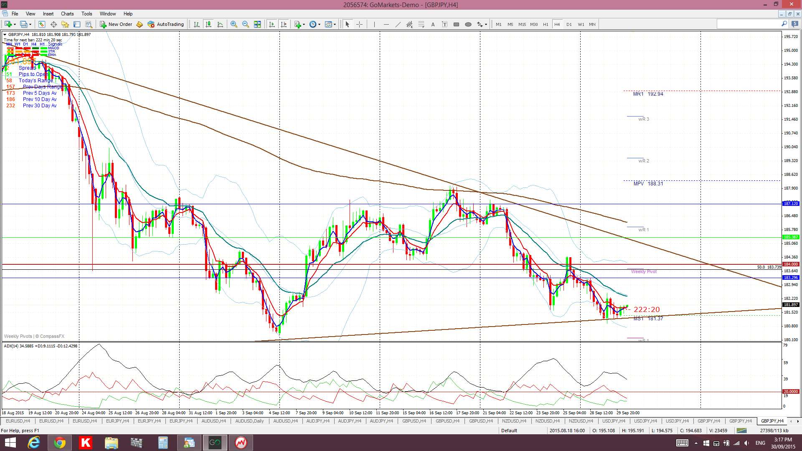Viewport: 802px width, 451px height.
Task: Select the Rectangle shape tool
Action: coord(456,24)
